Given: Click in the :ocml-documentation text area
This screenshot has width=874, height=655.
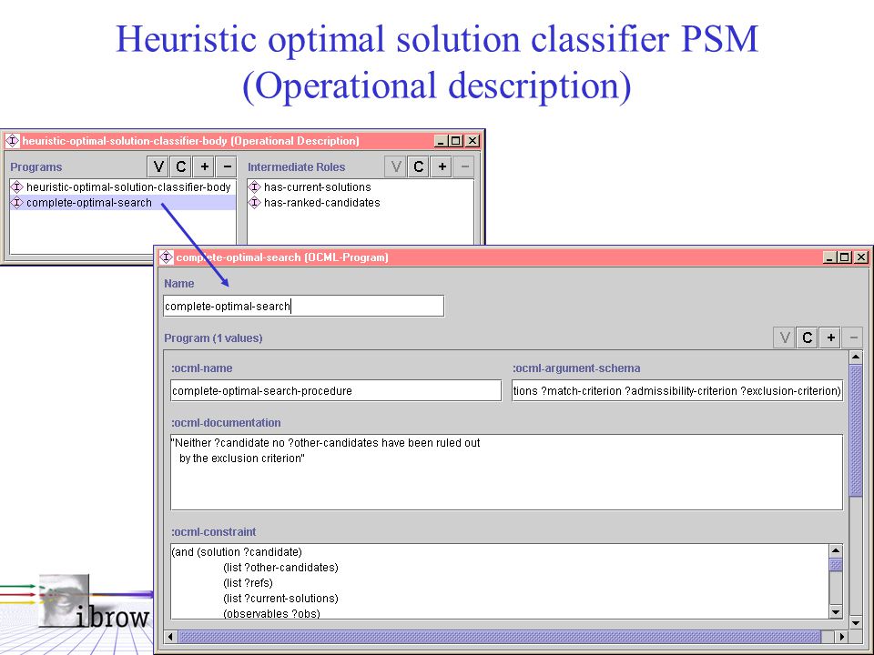Looking at the screenshot, I should pyautogui.click(x=507, y=472).
